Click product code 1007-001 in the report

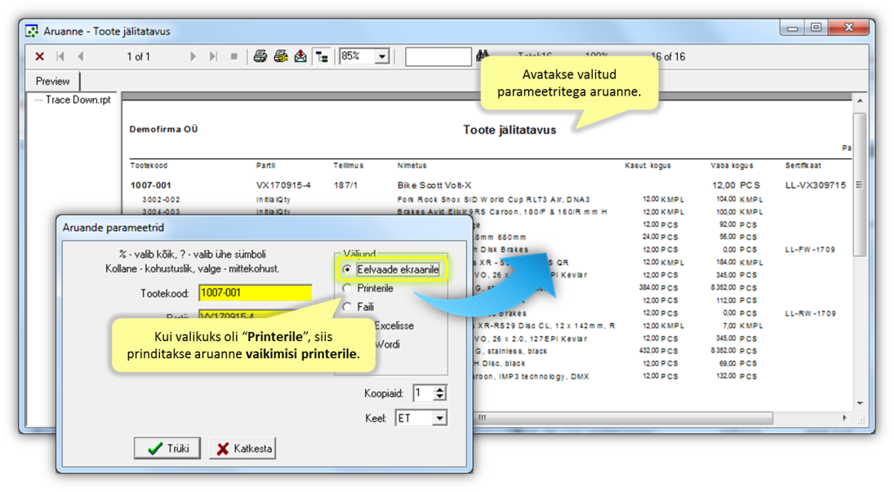click(150, 185)
